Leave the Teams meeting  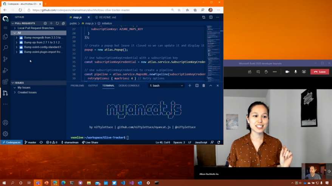(x=320, y=72)
